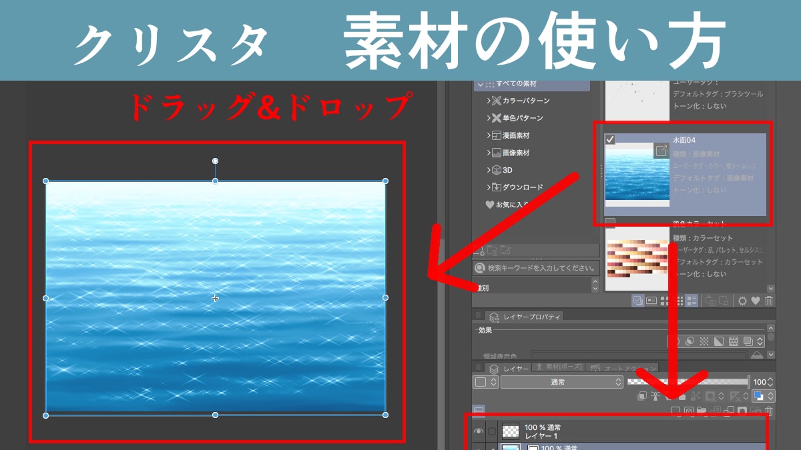
Task: Delete the selected material with trash icon
Action: tap(769, 301)
